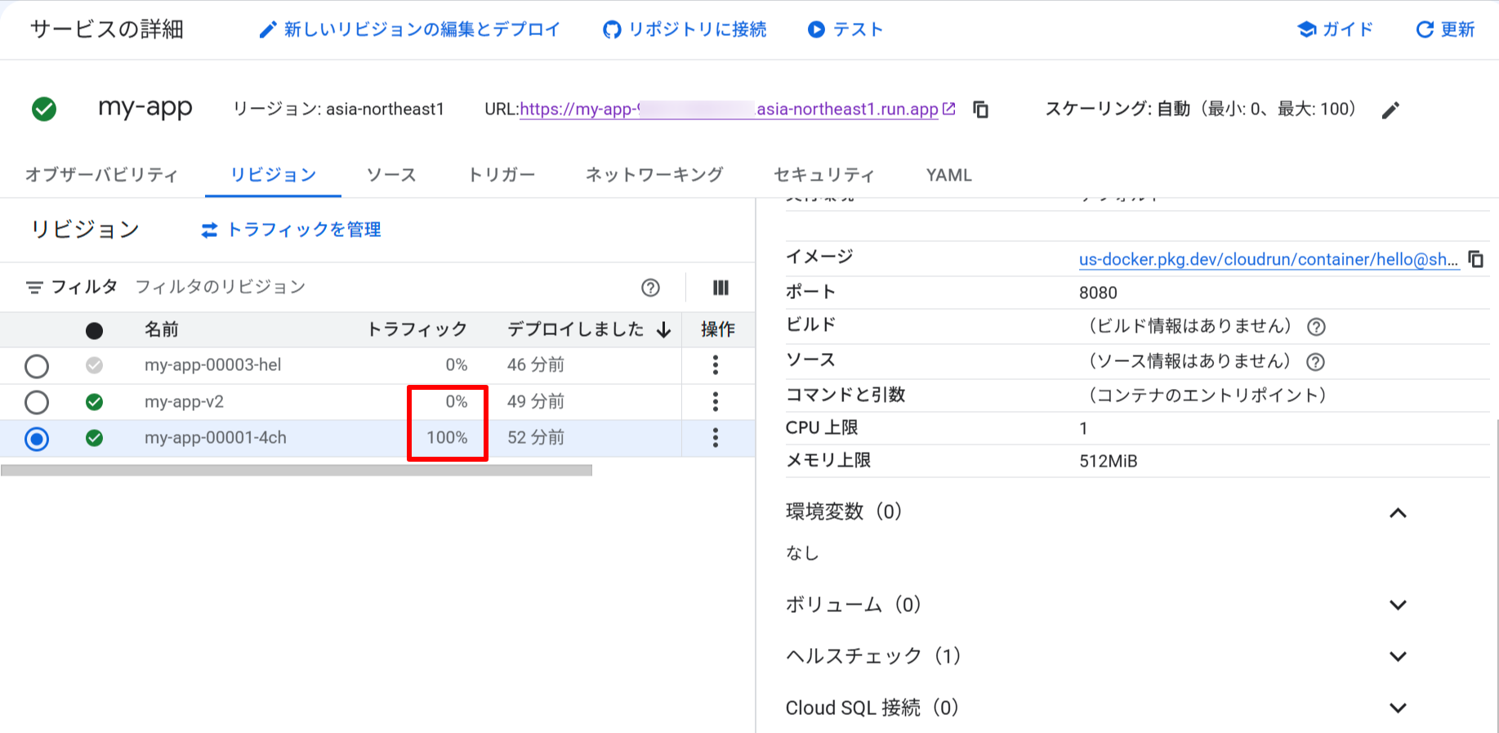Click the my-app-v2 revision name
The height and width of the screenshot is (733, 1499).
point(185,402)
